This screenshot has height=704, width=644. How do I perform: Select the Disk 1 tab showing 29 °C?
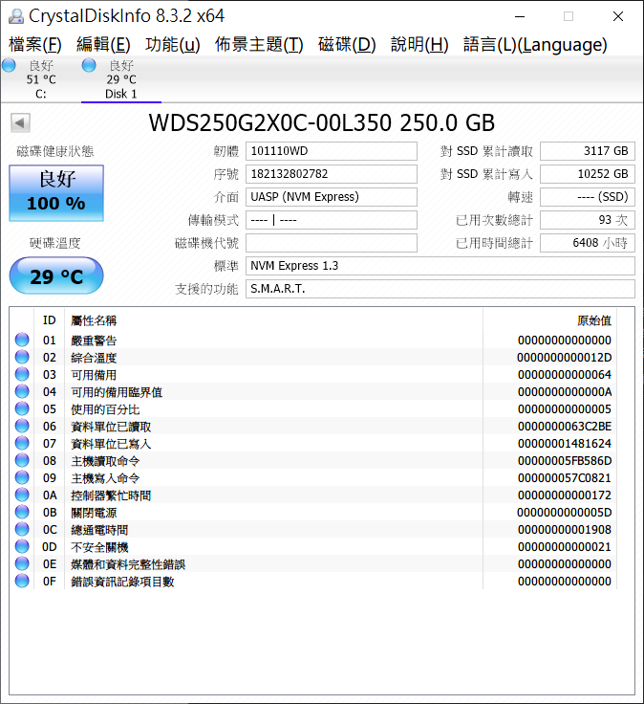click(121, 79)
